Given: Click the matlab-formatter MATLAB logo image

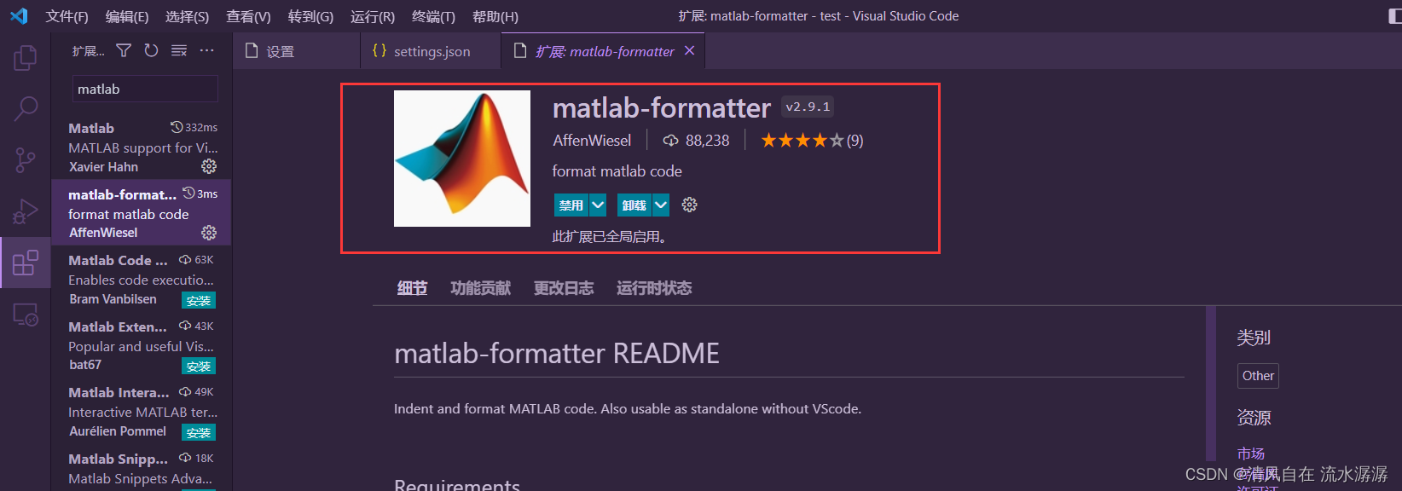Looking at the screenshot, I should 462,159.
